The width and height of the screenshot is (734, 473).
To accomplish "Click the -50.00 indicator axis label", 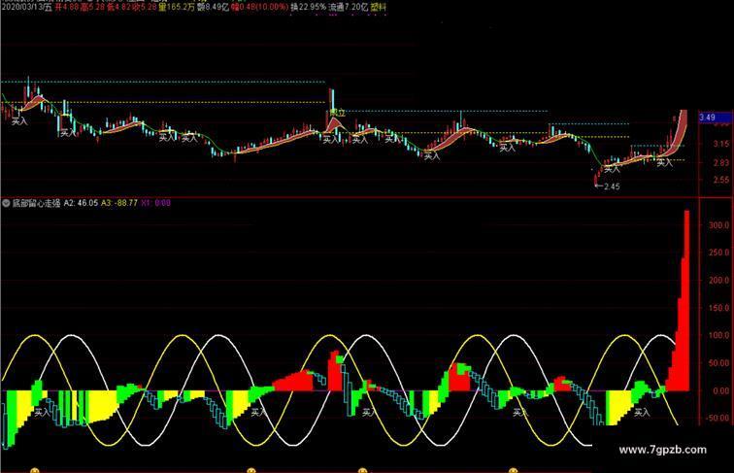I will pyautogui.click(x=717, y=418).
